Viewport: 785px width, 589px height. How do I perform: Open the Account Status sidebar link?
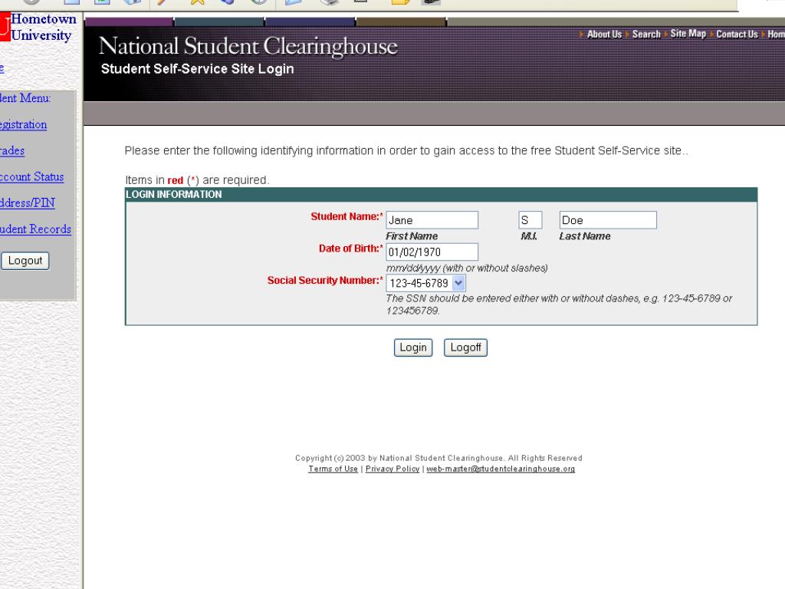[x=31, y=177]
